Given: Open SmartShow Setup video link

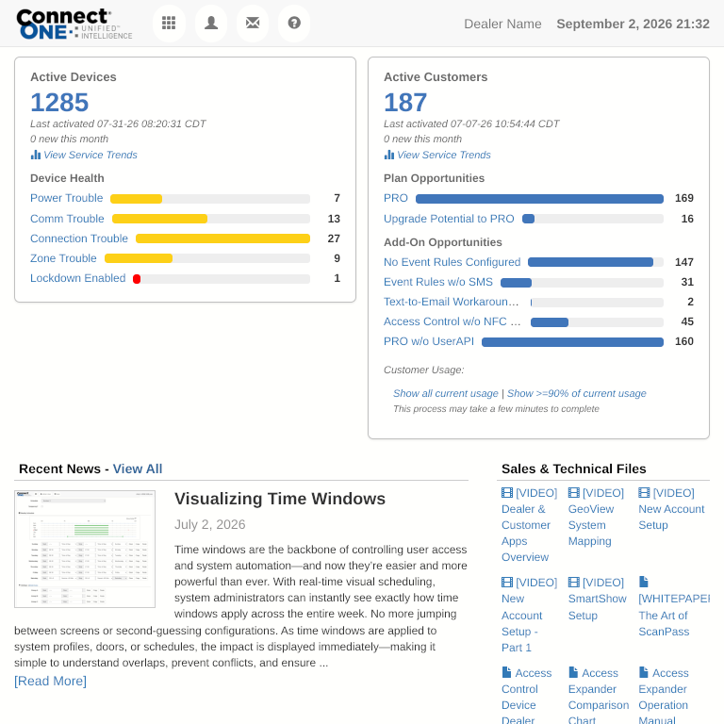Looking at the screenshot, I should point(597,599).
